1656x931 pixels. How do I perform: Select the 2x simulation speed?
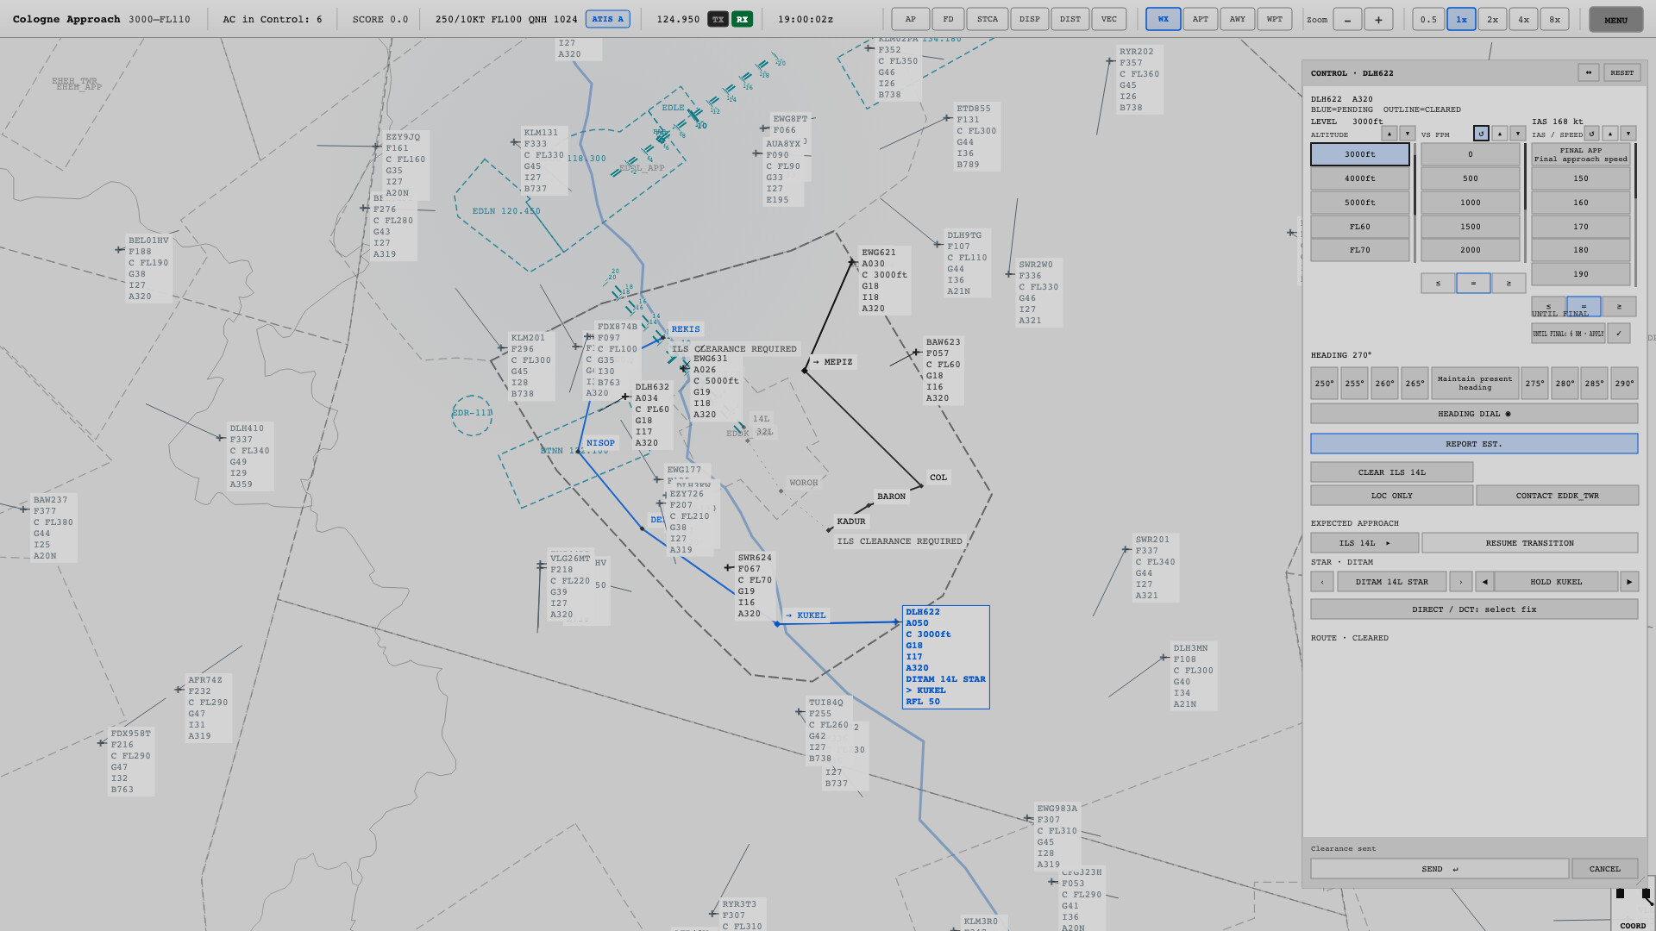1492,19
